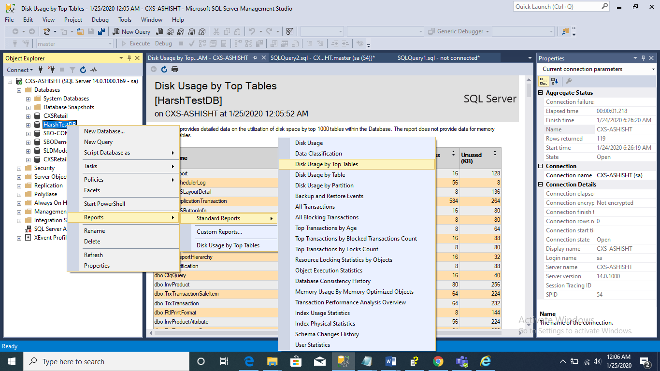Screen dimensions: 660x371
Task: Open the Debug menu
Action: click(100, 20)
